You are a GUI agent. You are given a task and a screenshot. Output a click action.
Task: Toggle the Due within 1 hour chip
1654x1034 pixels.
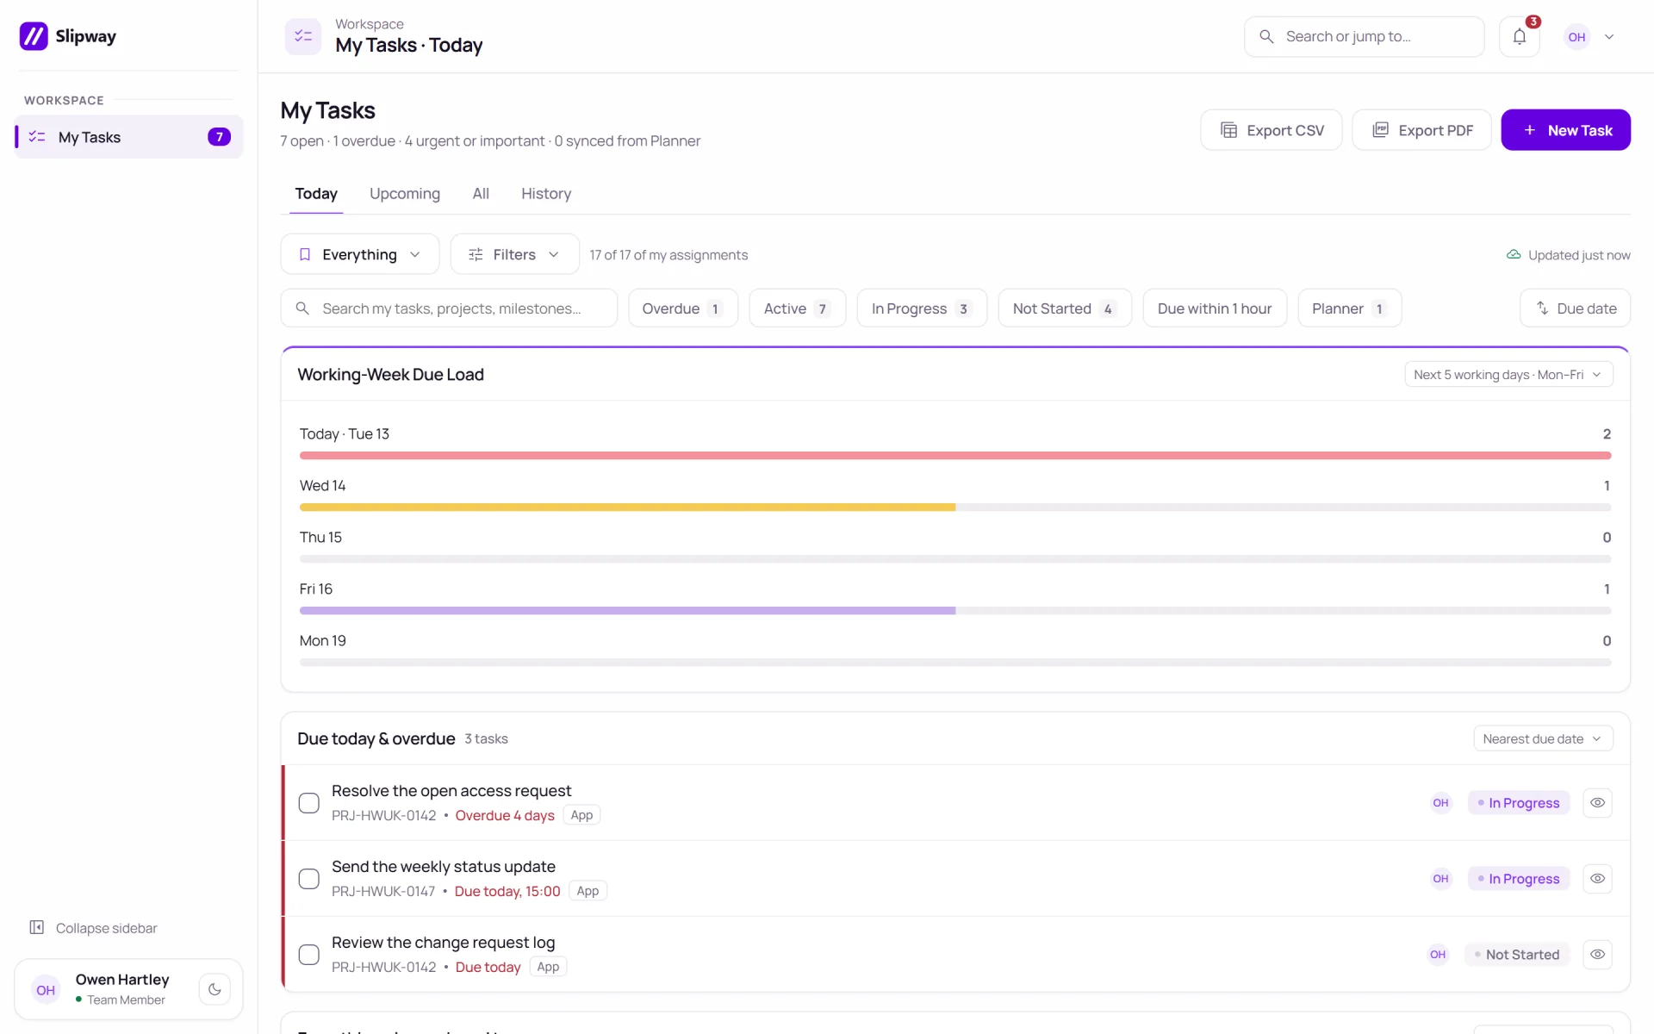coord(1215,308)
